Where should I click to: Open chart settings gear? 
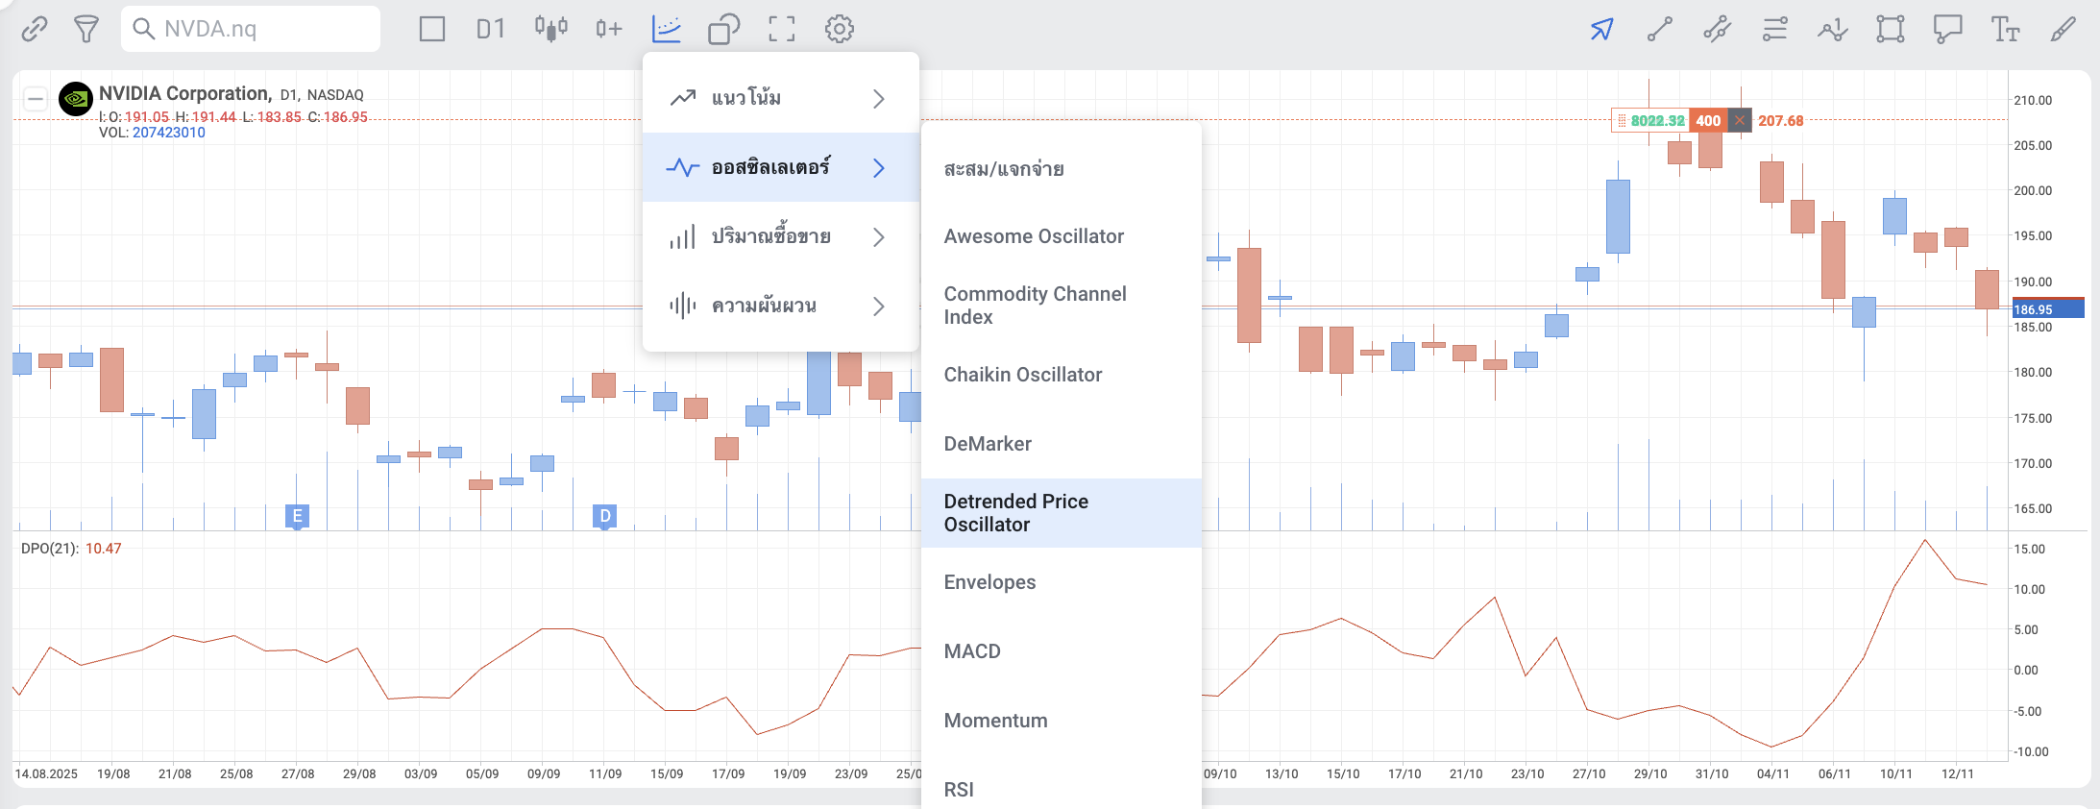point(840,29)
